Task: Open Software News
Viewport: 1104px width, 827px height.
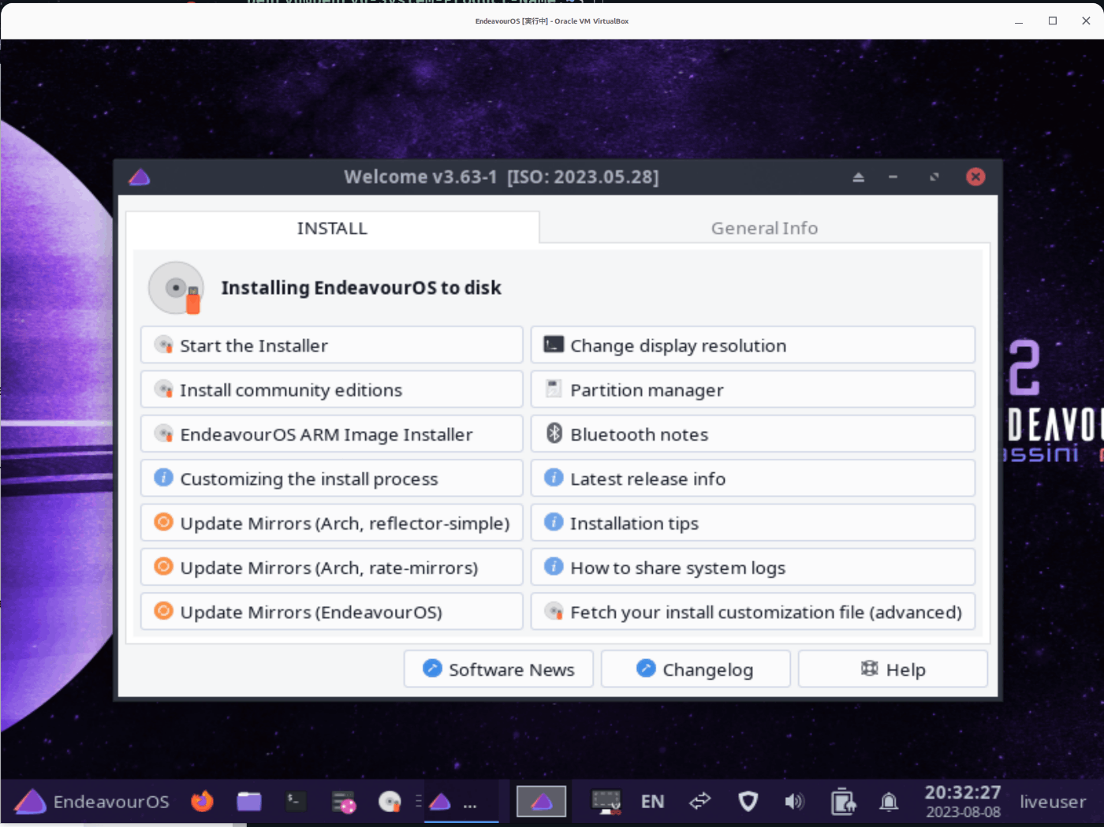Action: click(498, 669)
